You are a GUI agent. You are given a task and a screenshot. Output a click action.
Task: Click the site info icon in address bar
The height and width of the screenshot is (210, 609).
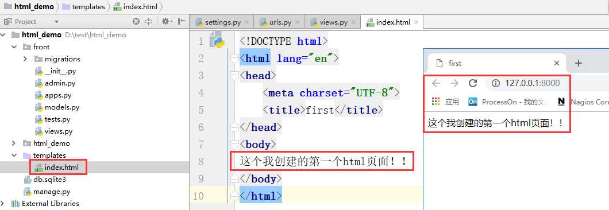[495, 83]
